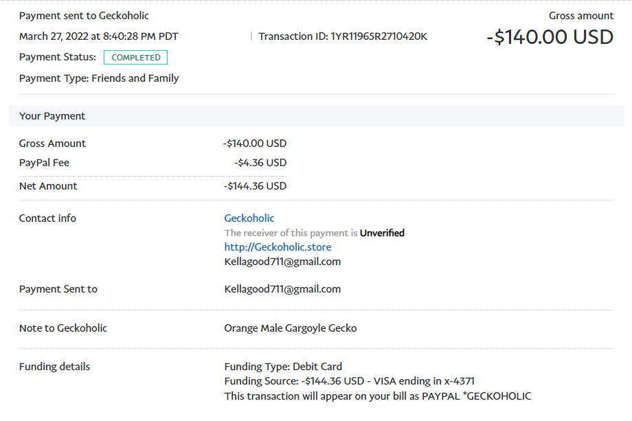Visit the http://Geckoholic.store link

click(278, 247)
